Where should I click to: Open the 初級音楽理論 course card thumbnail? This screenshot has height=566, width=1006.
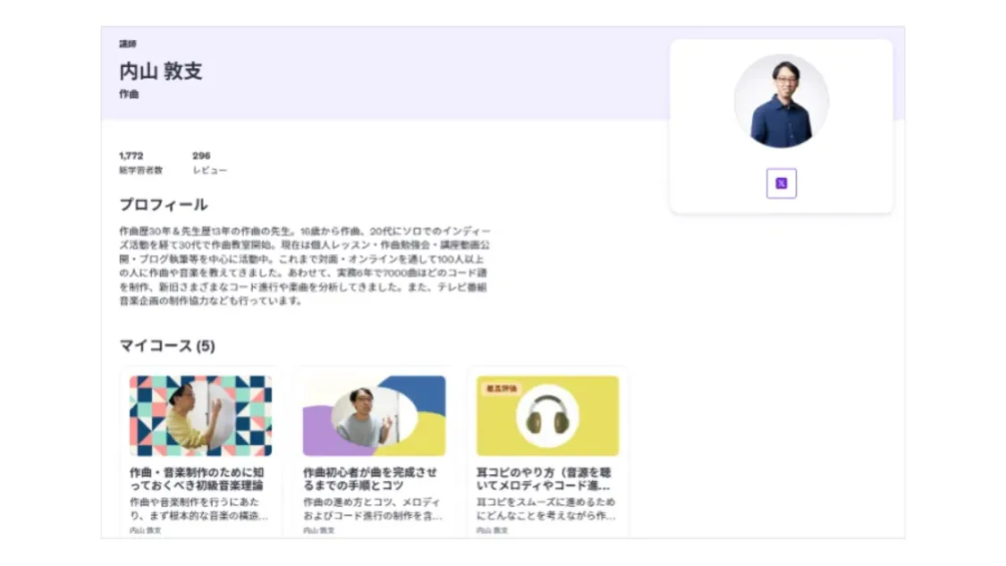click(x=200, y=414)
